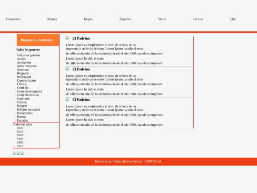This screenshot has height=193, width=257.
Task: Click the image icon beside third El Padrino
Action: 68,99
